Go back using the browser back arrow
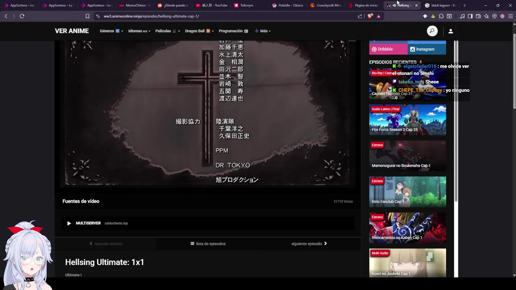516x290 pixels. click(6, 16)
